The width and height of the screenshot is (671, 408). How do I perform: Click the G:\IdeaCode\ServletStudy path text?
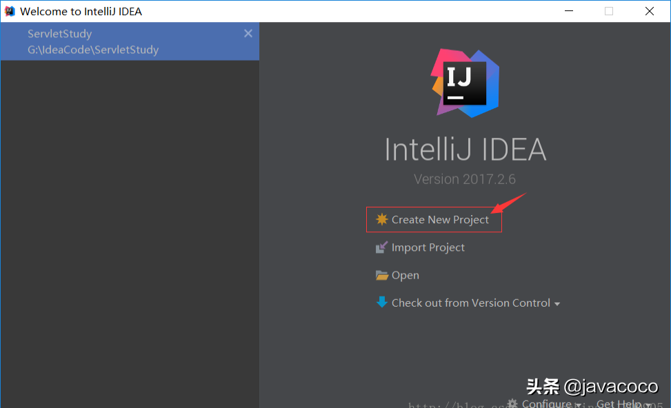93,50
